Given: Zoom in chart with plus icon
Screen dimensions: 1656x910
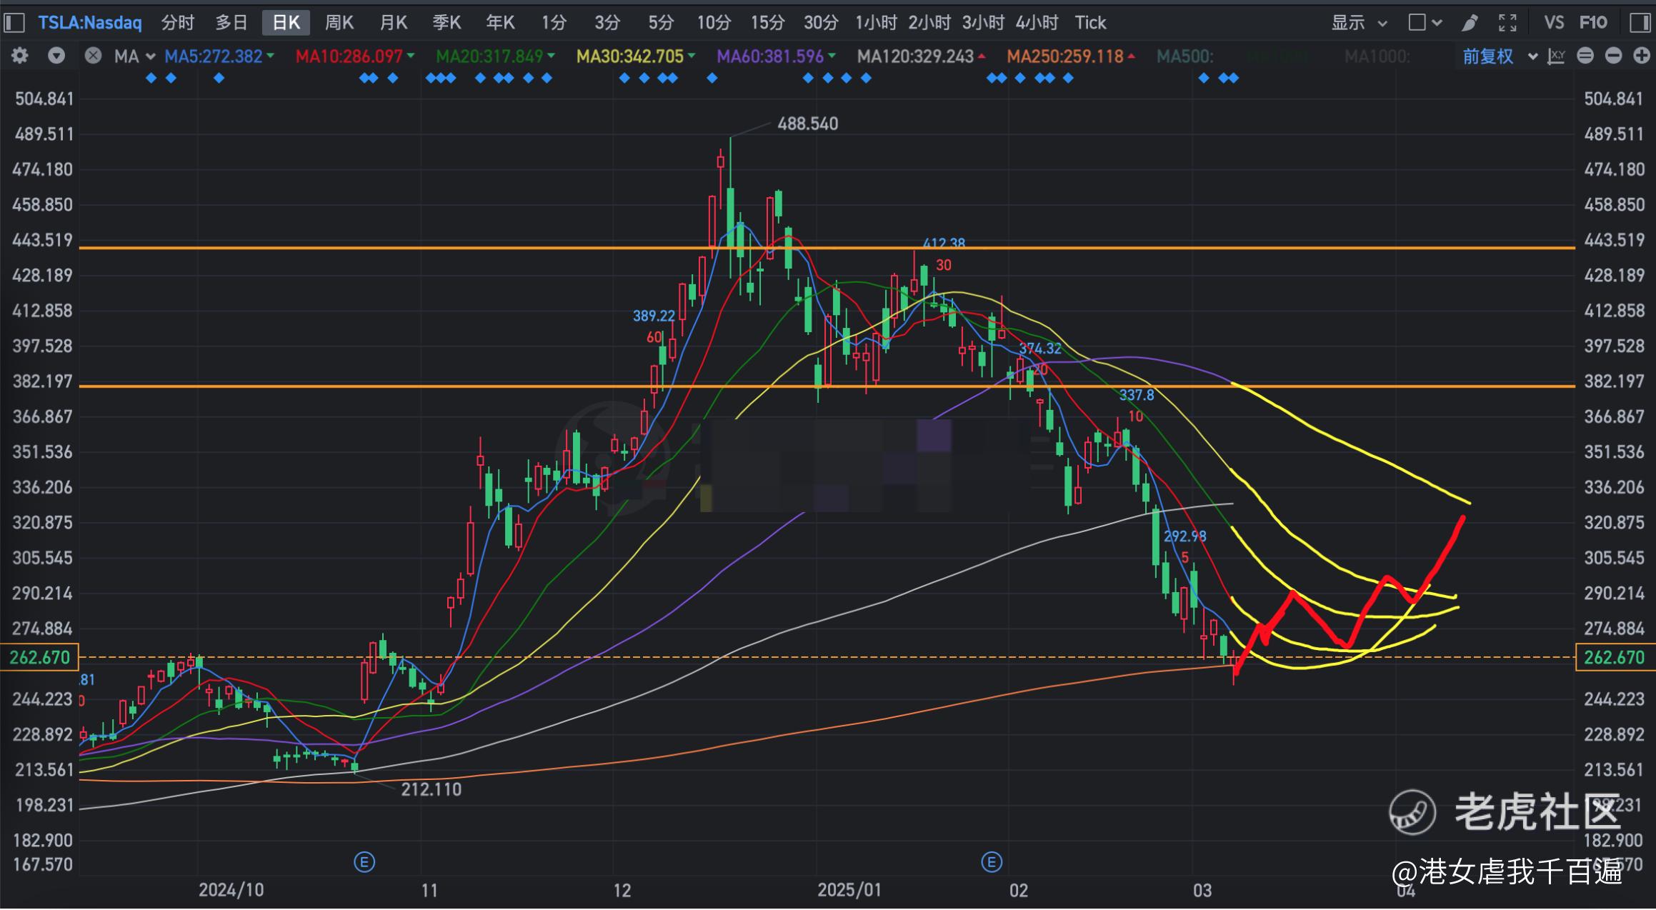Looking at the screenshot, I should tap(1642, 56).
